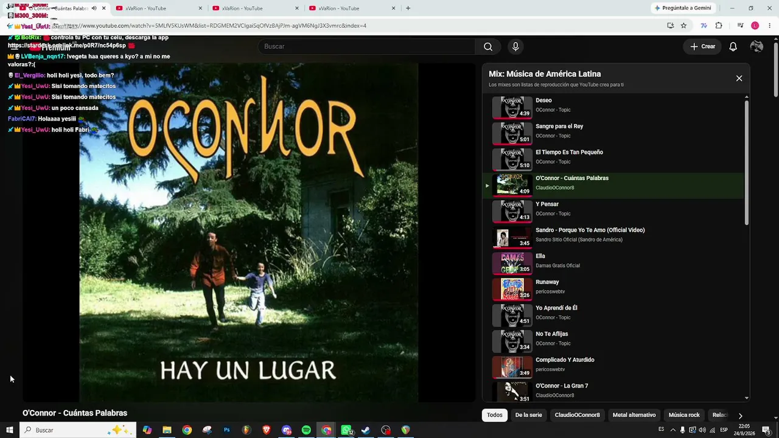Bookmark this page with the star icon
The width and height of the screenshot is (779, 438).
(x=683, y=26)
